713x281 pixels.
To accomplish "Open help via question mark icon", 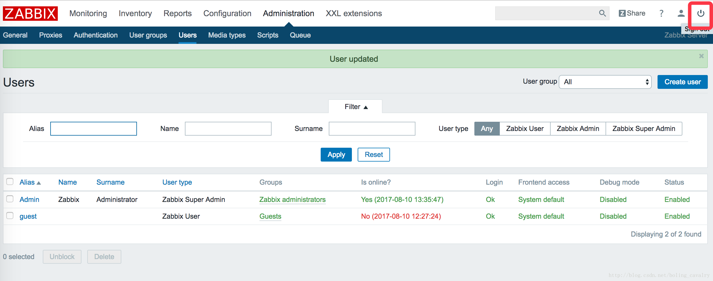I will 661,13.
